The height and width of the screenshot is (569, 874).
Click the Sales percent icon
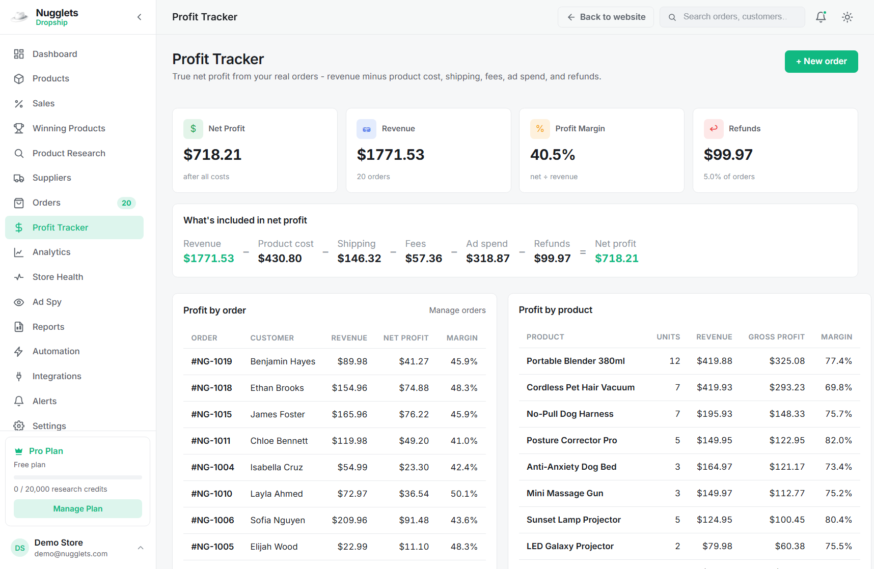click(x=19, y=104)
